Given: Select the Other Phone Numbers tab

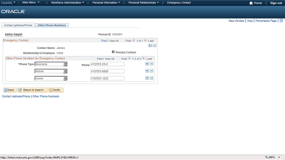Looking at the screenshot, I should tap(52, 25).
